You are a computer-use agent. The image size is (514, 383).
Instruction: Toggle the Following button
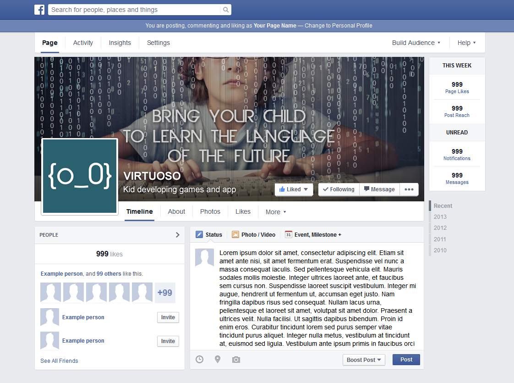point(339,189)
